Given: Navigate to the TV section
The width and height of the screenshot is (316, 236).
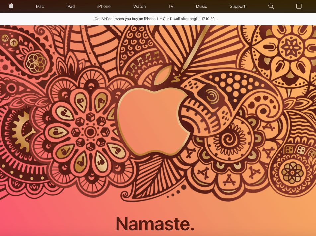Looking at the screenshot, I should [171, 6].
